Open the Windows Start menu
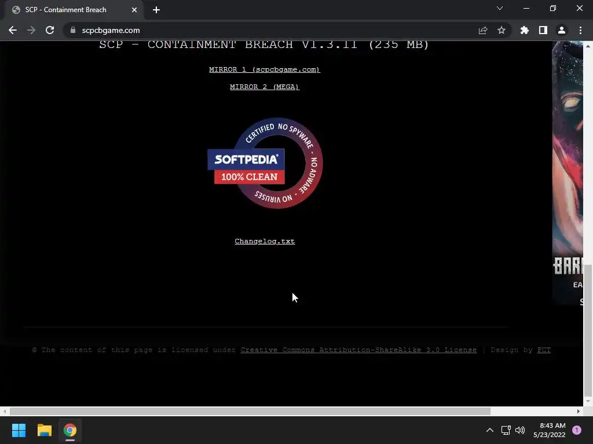593x444 pixels. click(19, 430)
